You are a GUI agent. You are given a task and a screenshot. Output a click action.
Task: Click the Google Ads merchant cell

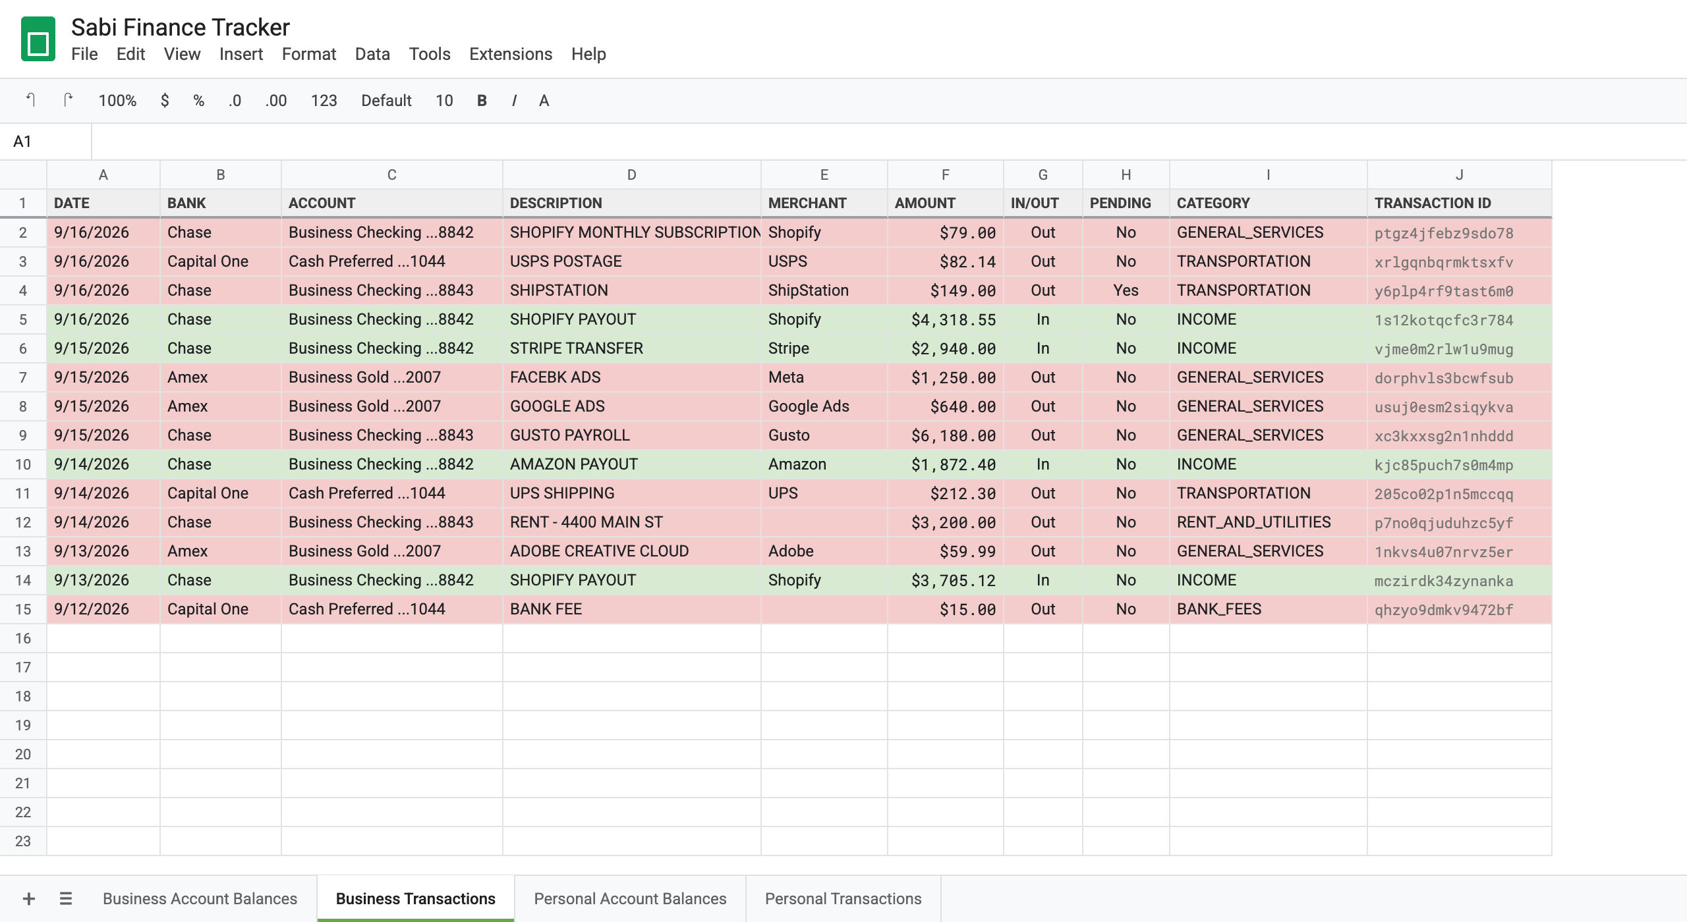824,406
